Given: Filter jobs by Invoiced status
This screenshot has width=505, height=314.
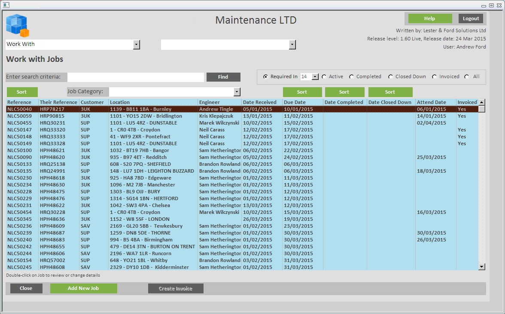Looking at the screenshot, I should [435, 76].
